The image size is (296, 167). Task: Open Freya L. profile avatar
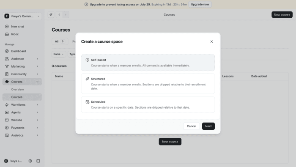tap(6, 161)
